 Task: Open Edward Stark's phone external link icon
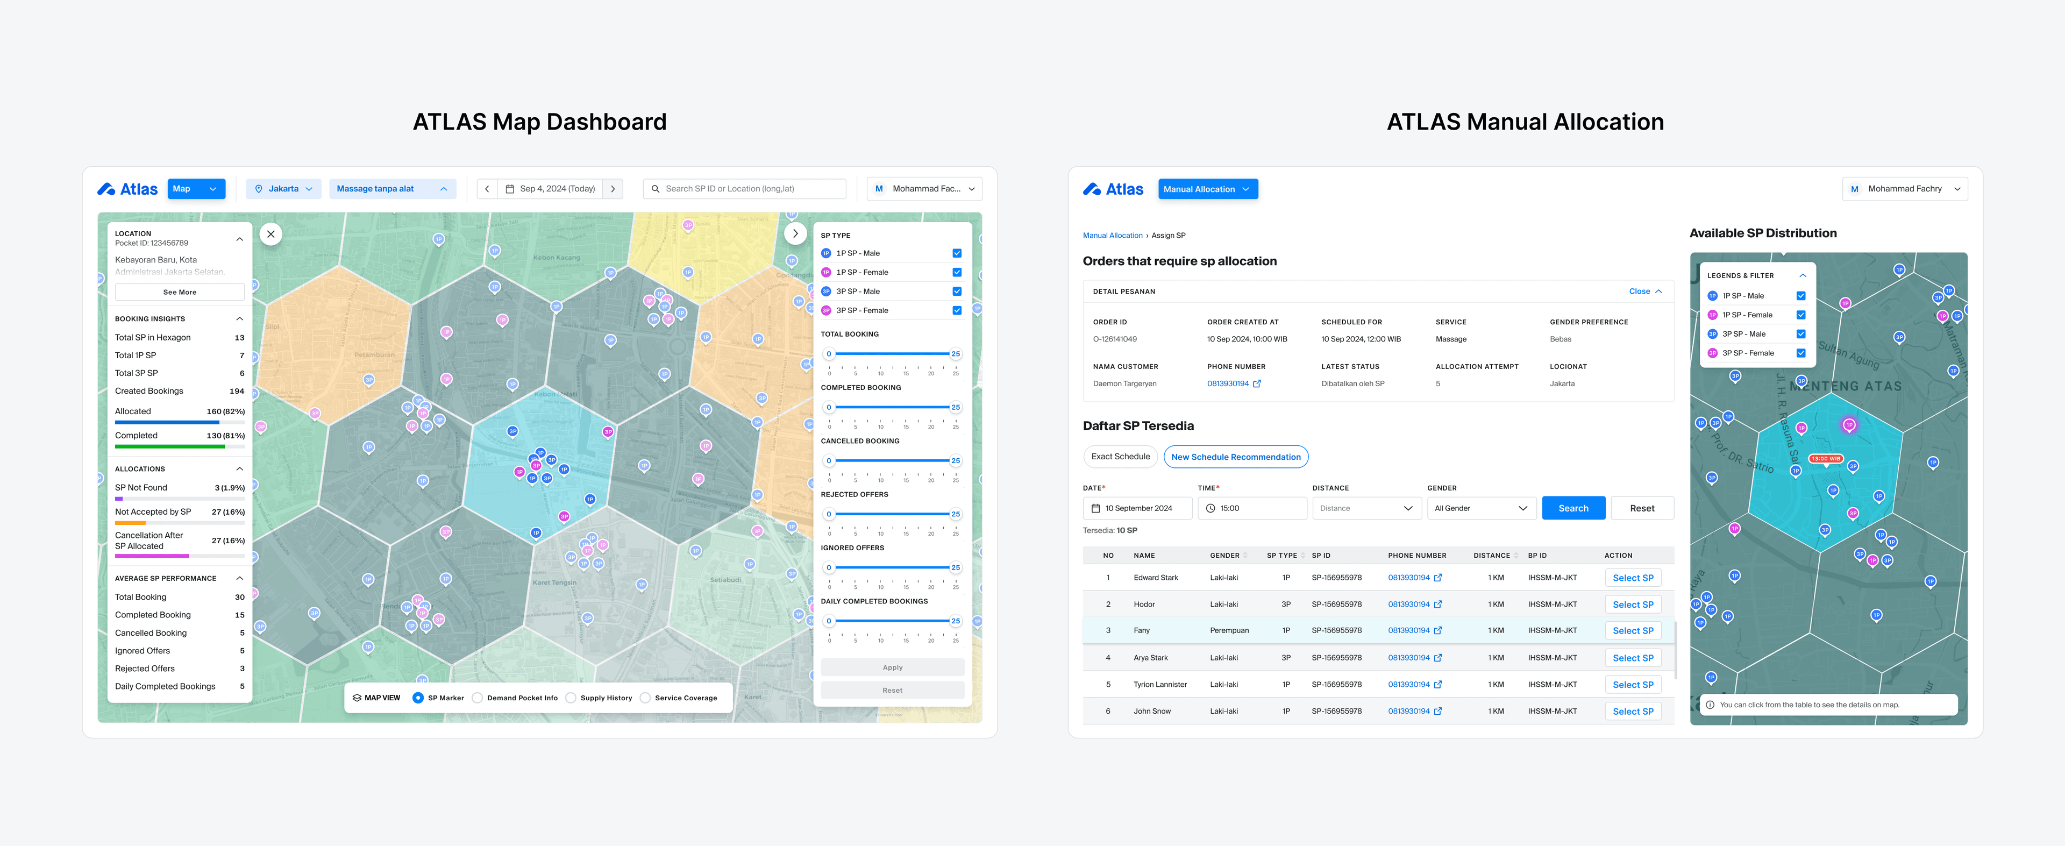[1437, 578]
